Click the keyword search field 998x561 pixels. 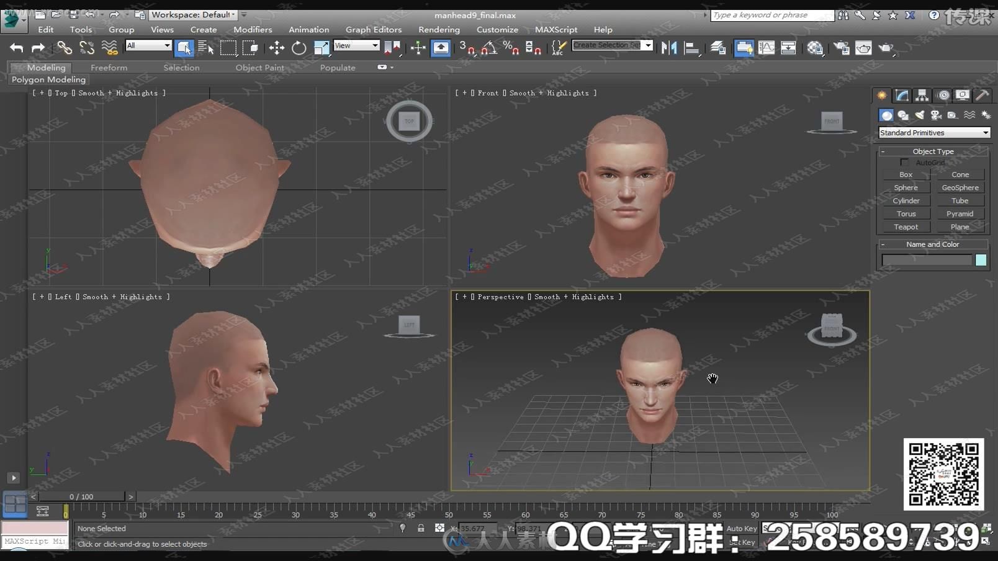(772, 15)
